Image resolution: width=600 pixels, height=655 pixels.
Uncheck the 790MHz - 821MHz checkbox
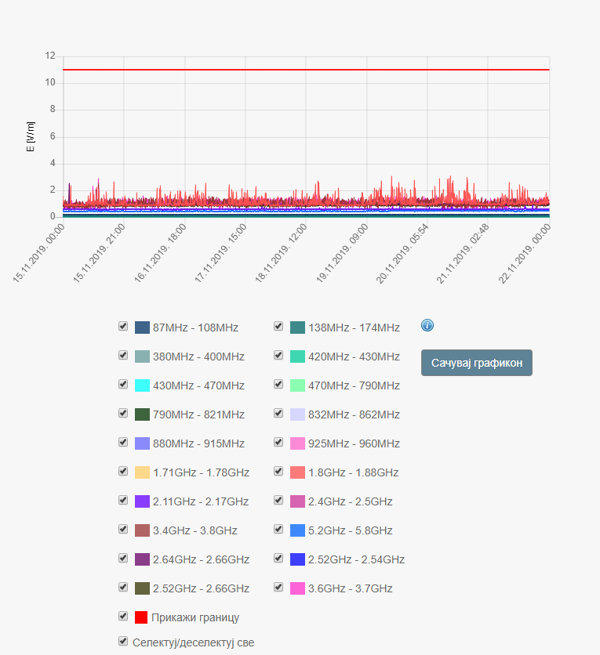[123, 414]
